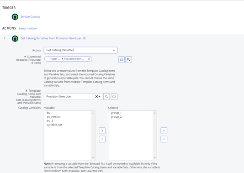
Task: Click Selected list scrollbar down arrow
Action: (155, 158)
